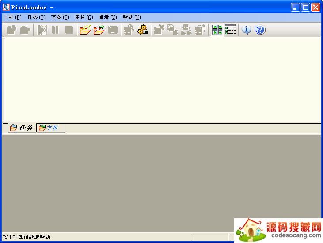
Task: Click the folder with green arrow icon
Action: 99,30
